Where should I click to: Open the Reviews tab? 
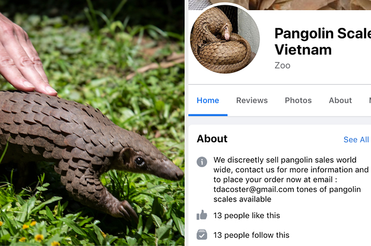pyautogui.click(x=252, y=100)
